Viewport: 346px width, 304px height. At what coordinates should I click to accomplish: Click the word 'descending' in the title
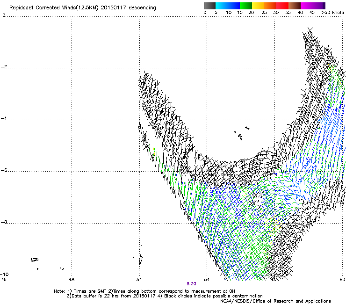142,8
